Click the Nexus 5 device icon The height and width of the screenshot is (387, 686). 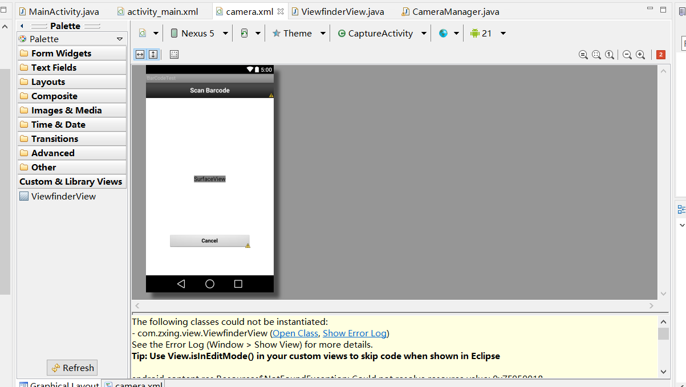pos(174,33)
